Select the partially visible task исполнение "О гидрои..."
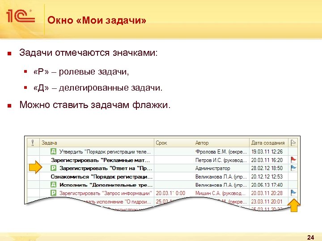 [119, 202]
